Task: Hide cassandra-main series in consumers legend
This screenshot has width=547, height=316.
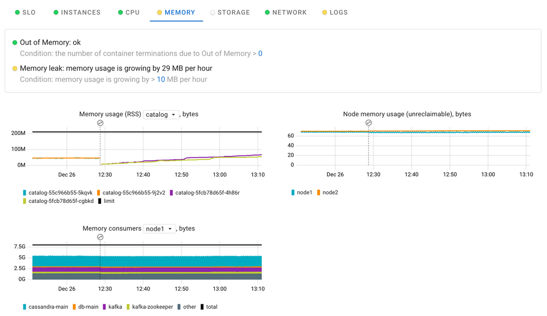Action: pyautogui.click(x=48, y=307)
